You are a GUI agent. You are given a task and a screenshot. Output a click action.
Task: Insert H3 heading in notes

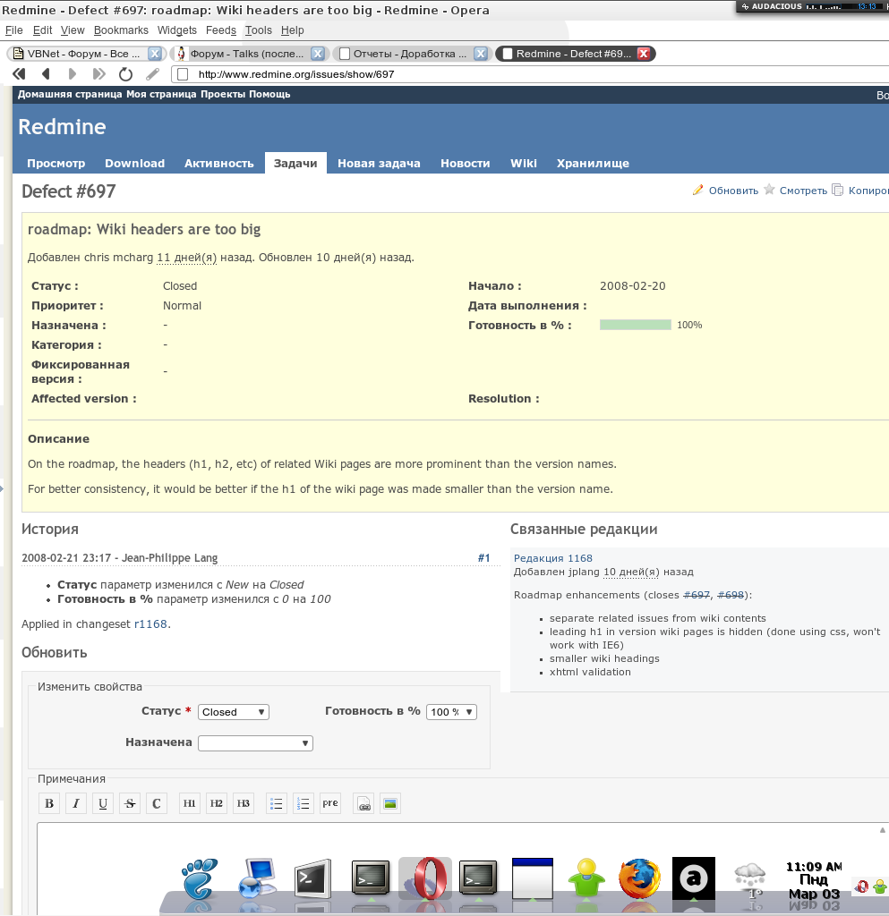coord(244,803)
